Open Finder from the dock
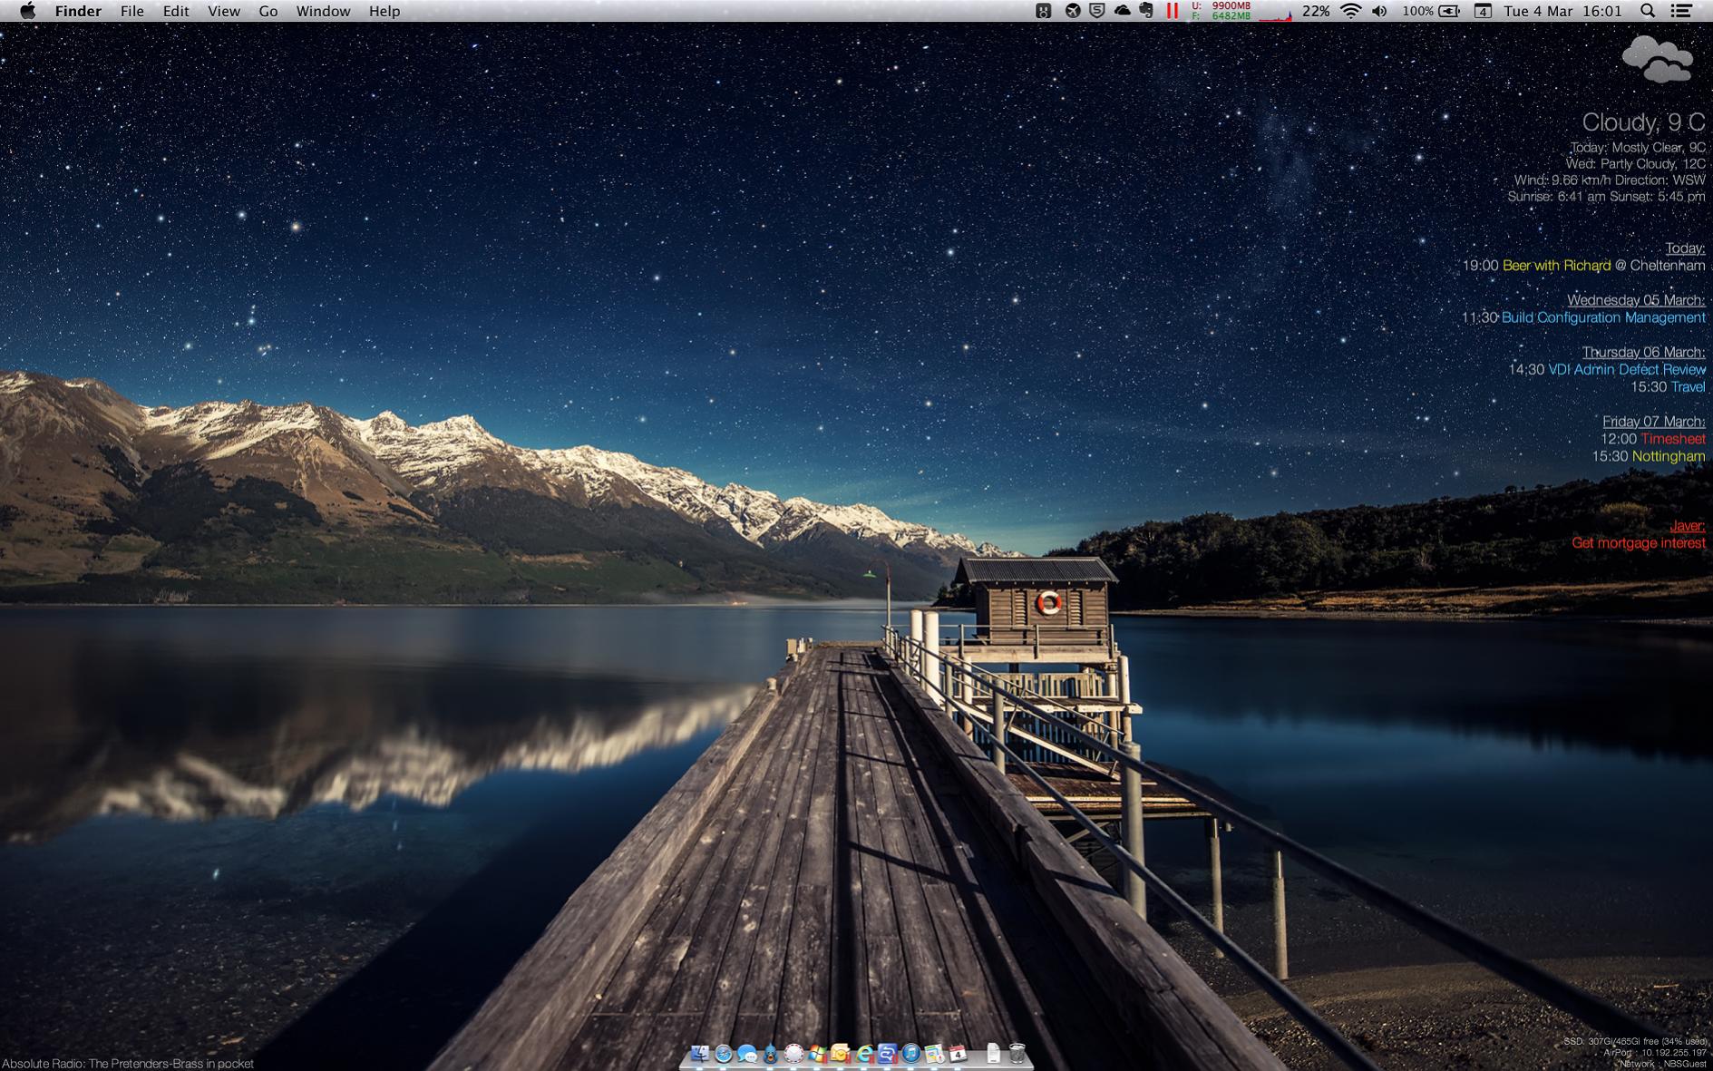1713x1071 pixels. coord(700,1053)
